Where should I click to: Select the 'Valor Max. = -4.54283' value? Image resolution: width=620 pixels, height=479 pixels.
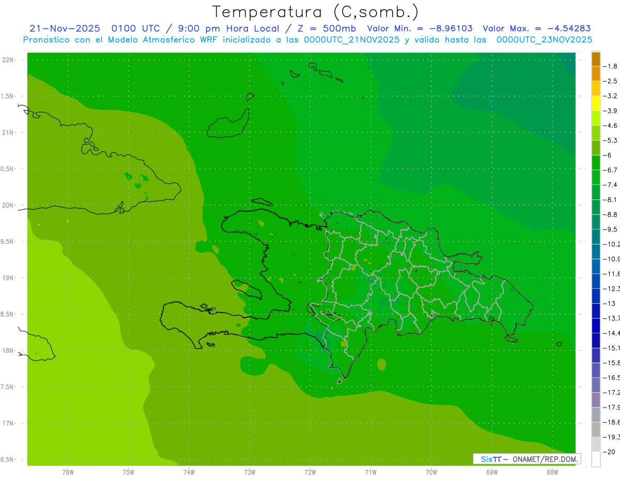[x=537, y=28]
